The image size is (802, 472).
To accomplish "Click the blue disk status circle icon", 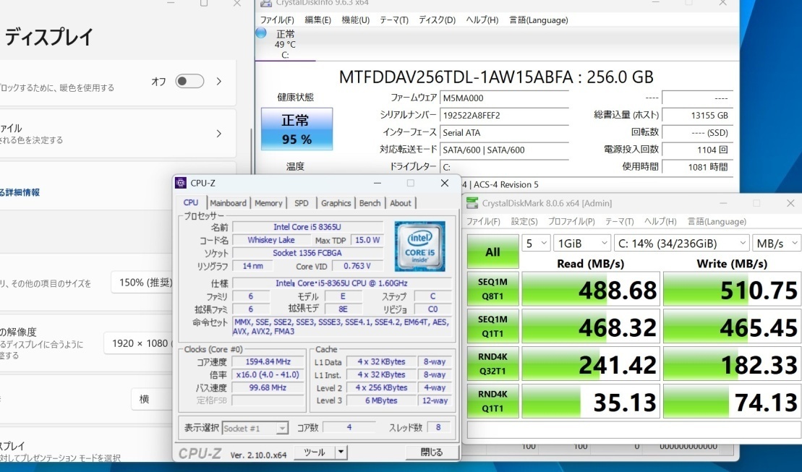I will [x=261, y=33].
